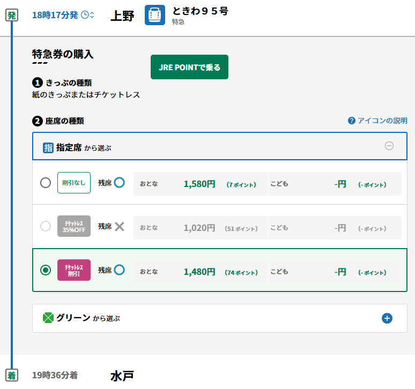Screen dimensions: 415x389
Task: Click こども label in 割引なし row
Action: pos(279,184)
